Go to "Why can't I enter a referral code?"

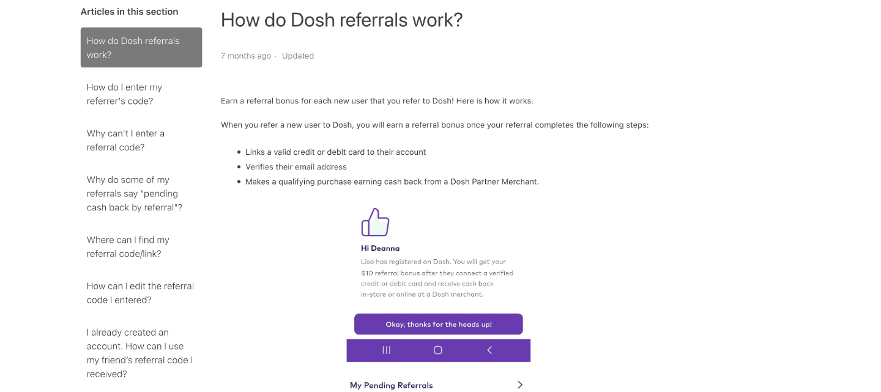coord(125,140)
